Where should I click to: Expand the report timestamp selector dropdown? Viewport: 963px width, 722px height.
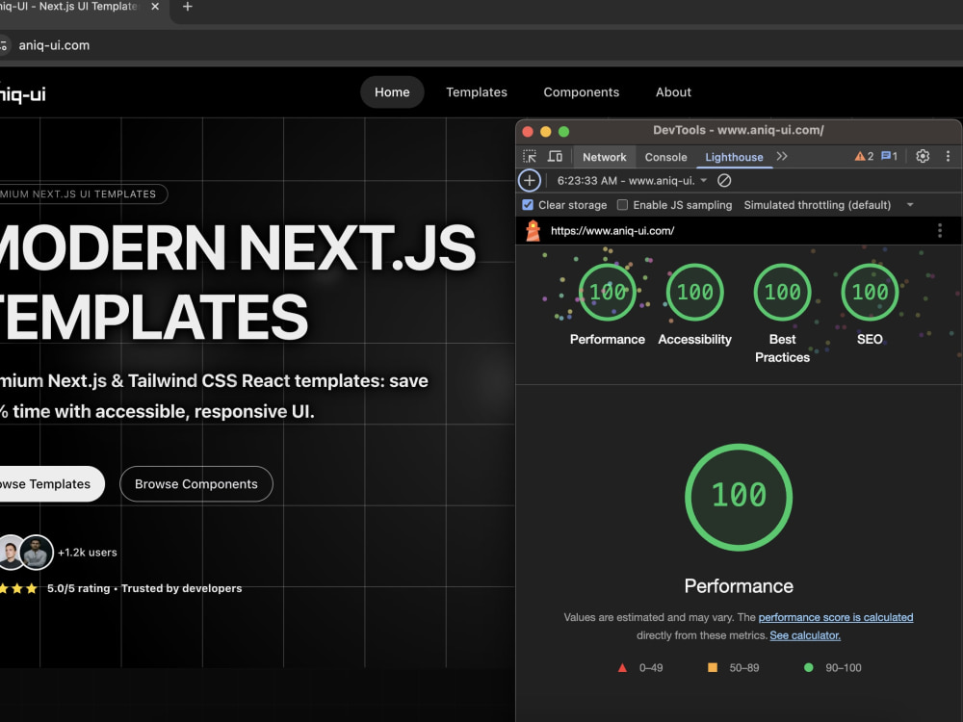[632, 181]
